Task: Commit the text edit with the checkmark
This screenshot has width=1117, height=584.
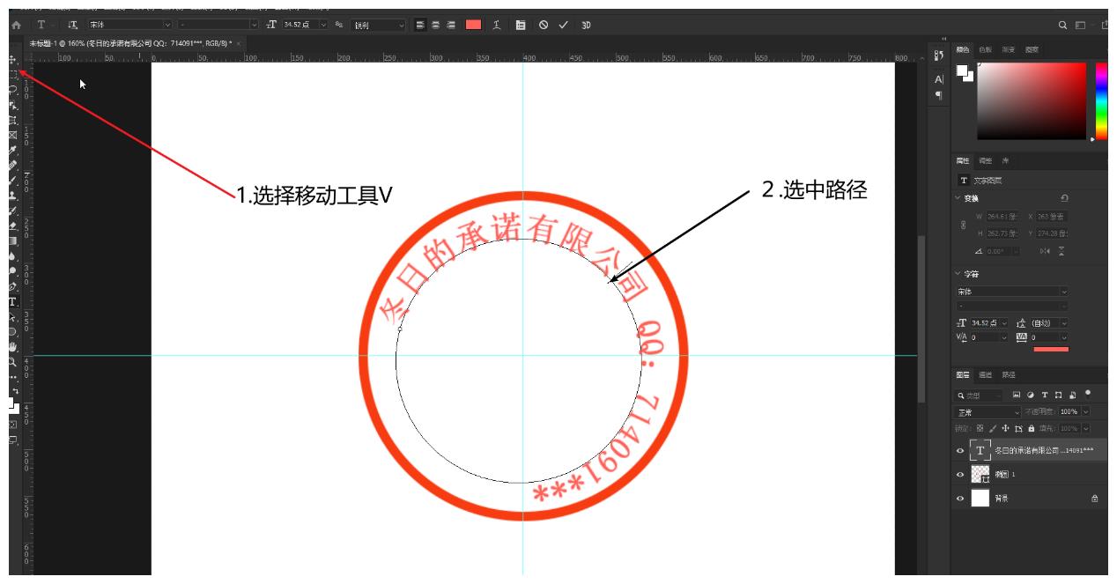Action: coord(564,25)
